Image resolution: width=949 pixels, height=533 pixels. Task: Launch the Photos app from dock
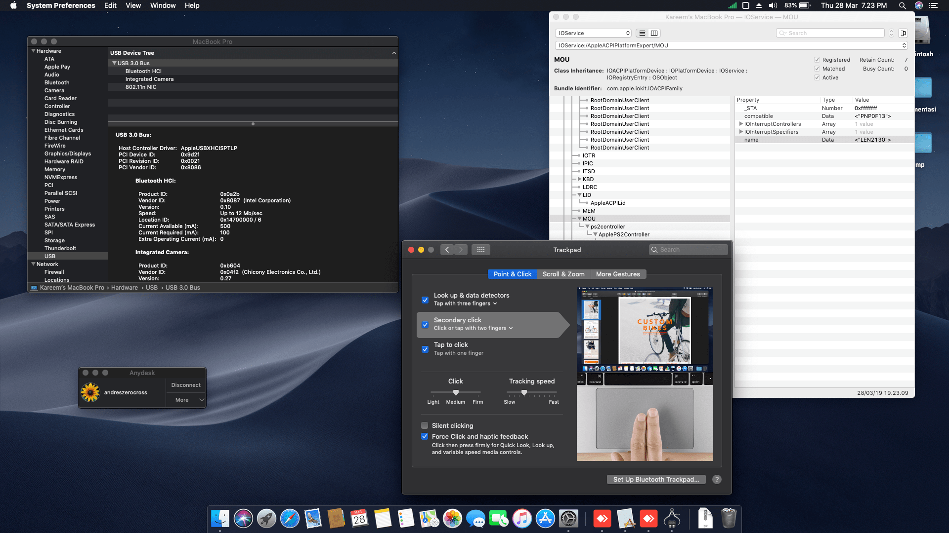[452, 519]
